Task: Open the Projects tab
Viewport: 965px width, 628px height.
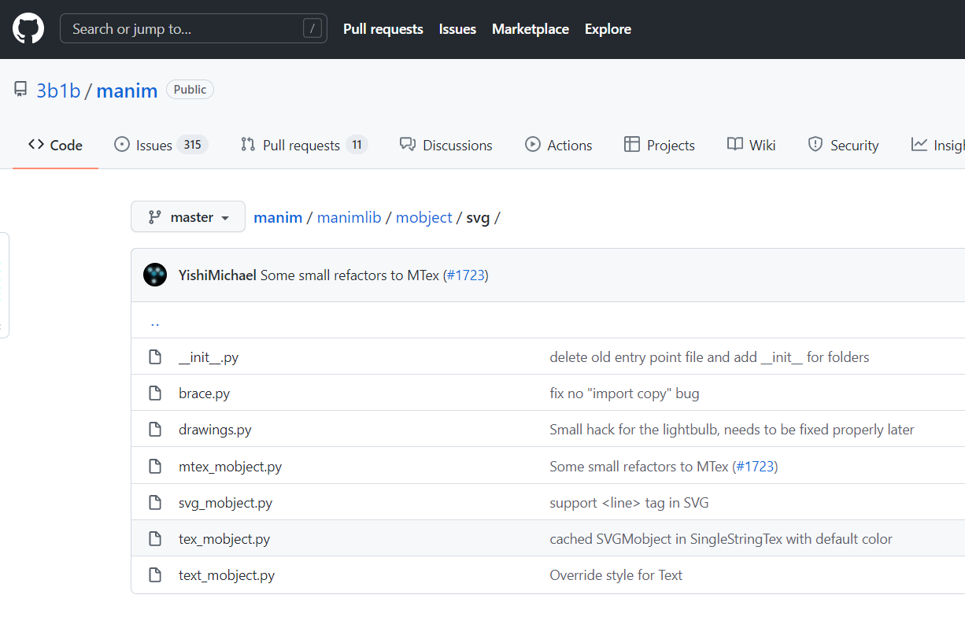Action: (x=659, y=145)
